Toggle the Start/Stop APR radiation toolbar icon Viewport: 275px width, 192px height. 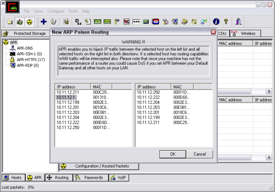tap(29, 22)
